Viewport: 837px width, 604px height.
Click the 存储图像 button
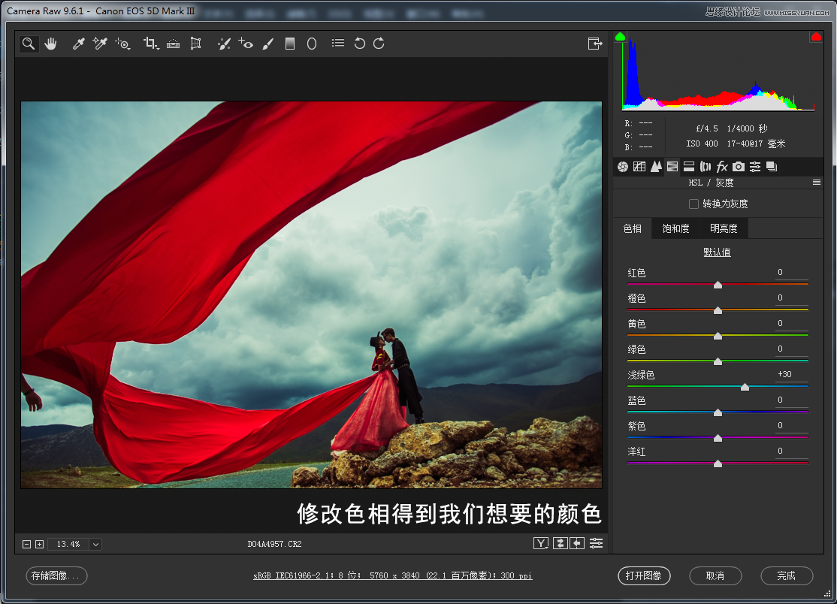pos(56,575)
